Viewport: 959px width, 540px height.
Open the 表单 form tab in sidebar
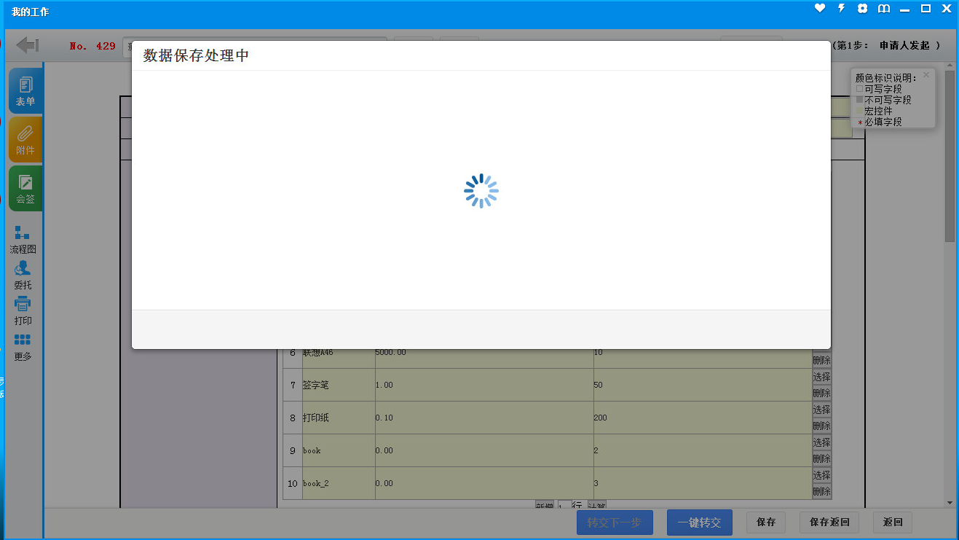coord(25,90)
